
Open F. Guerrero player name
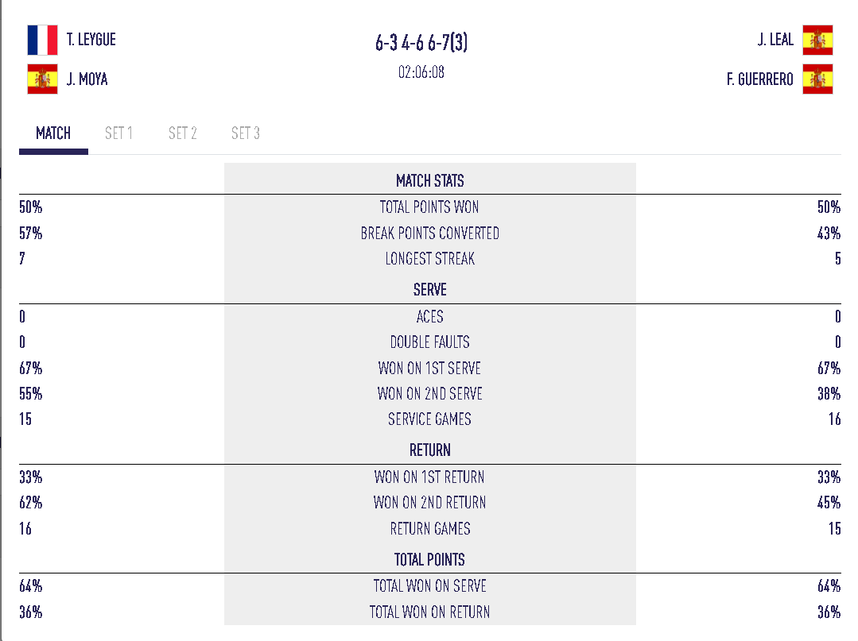(x=760, y=79)
